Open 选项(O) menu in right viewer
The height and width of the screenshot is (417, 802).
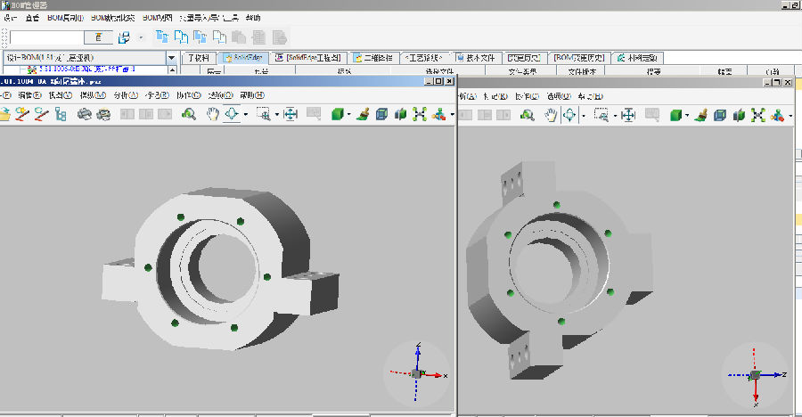click(x=558, y=96)
